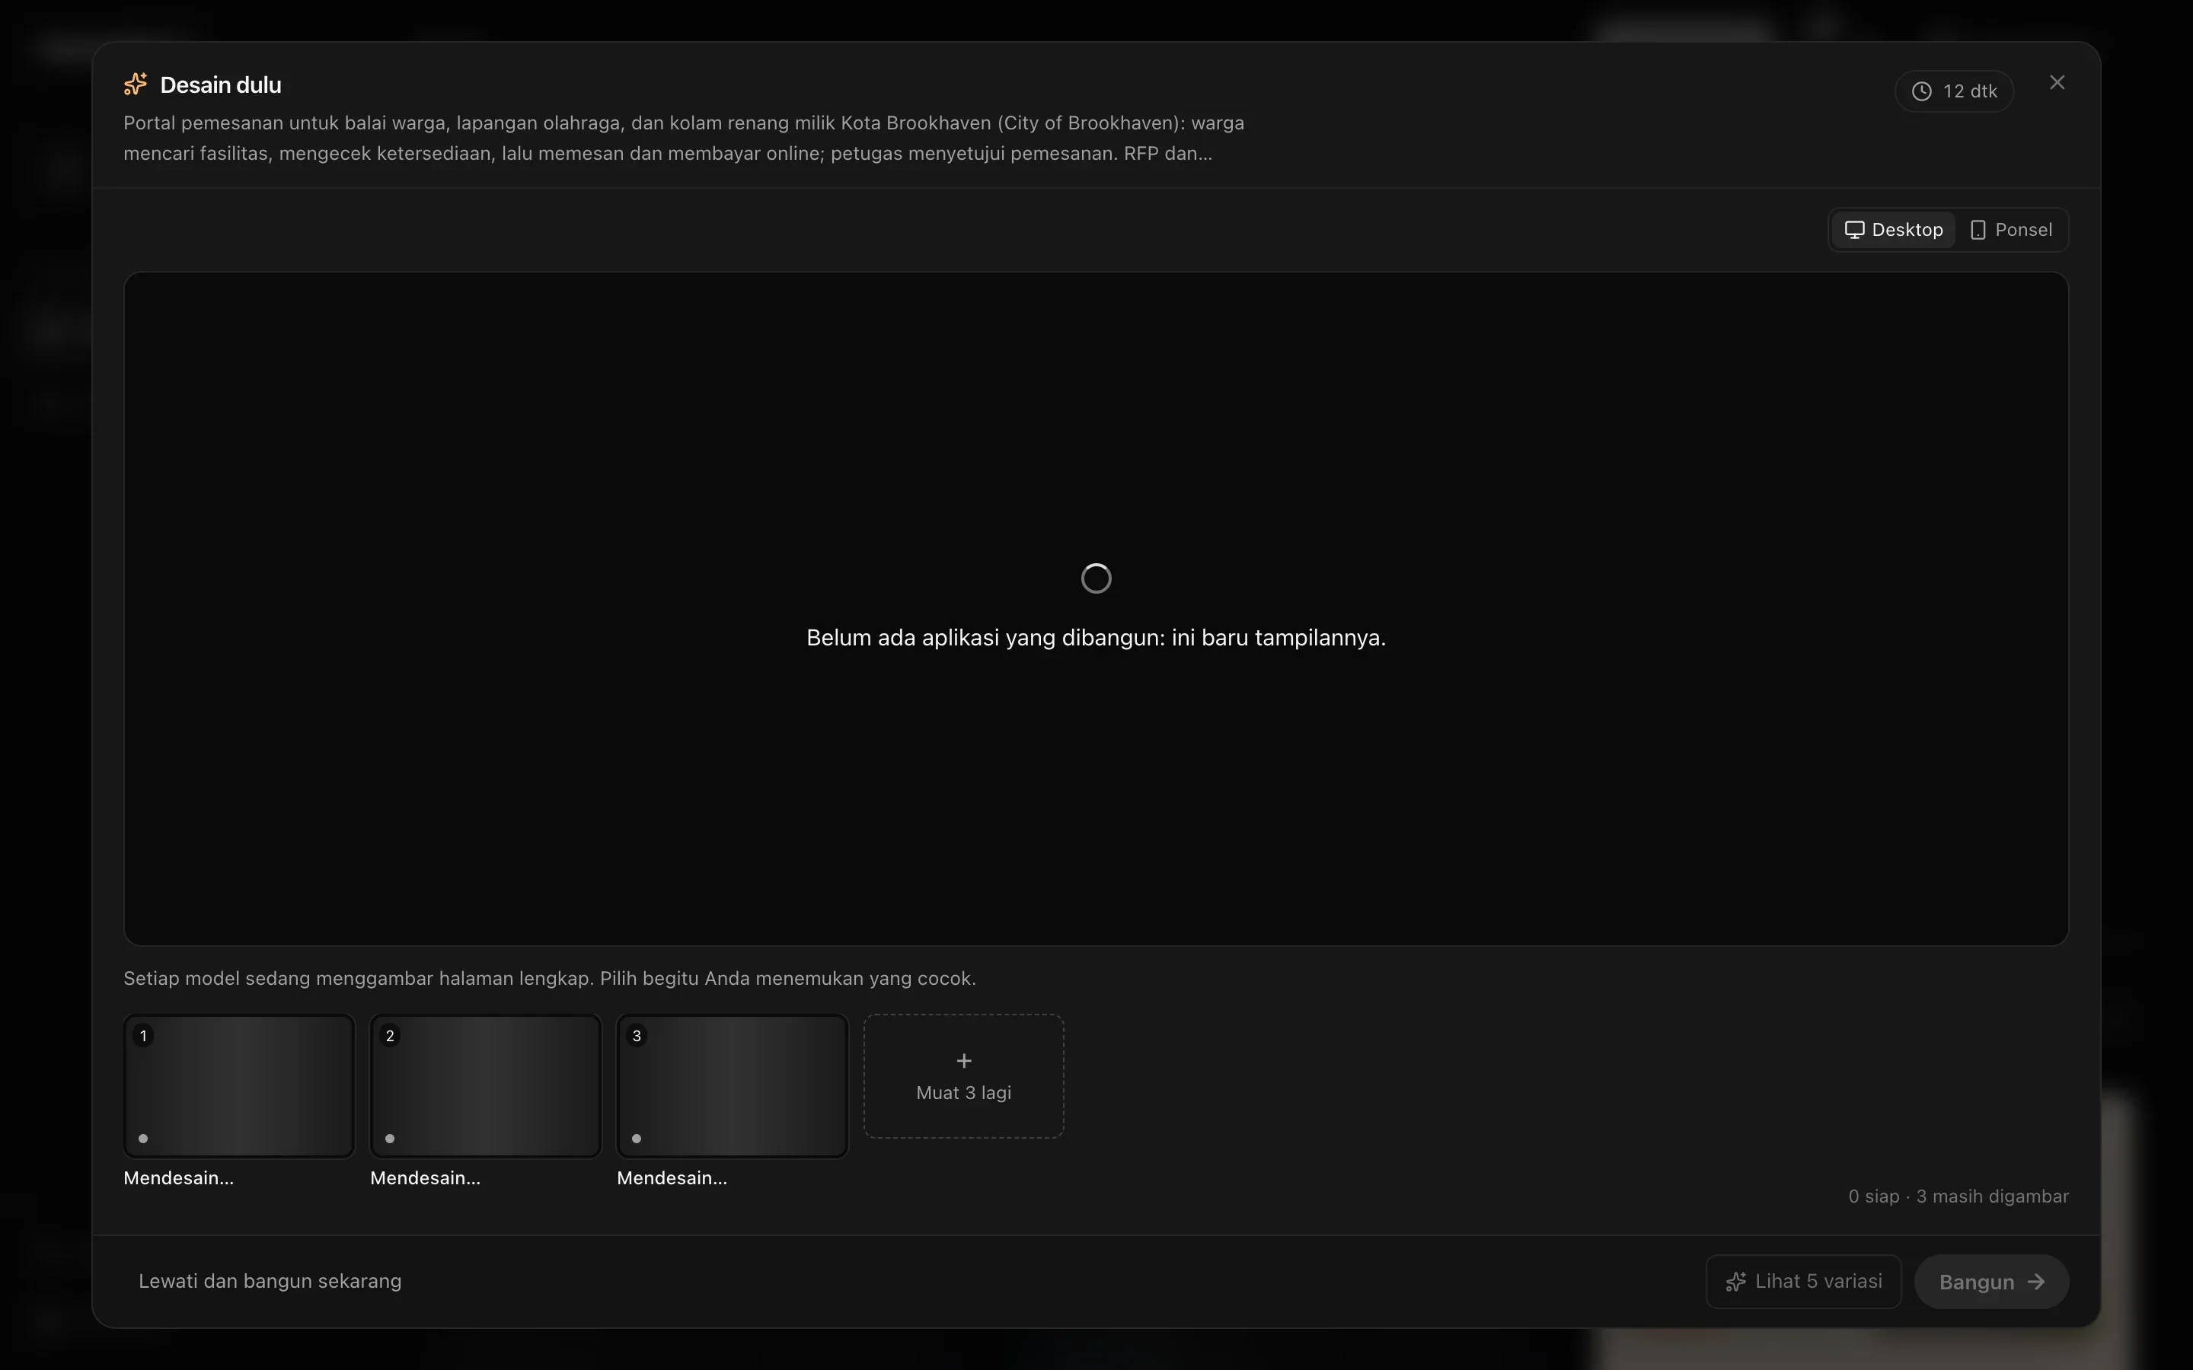The height and width of the screenshot is (1370, 2193).
Task: Select design thumbnail number 2
Action: click(486, 1085)
